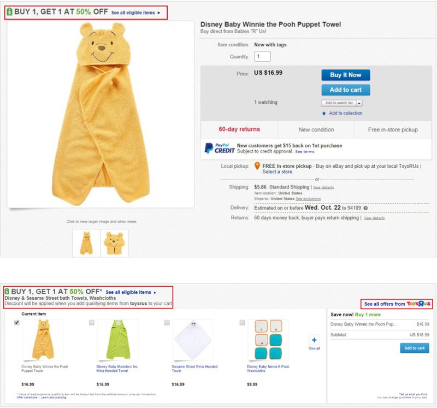Click the Pooh hood close-up thumbnail
Image resolution: width=437 pixels, height=408 pixels.
115,243
